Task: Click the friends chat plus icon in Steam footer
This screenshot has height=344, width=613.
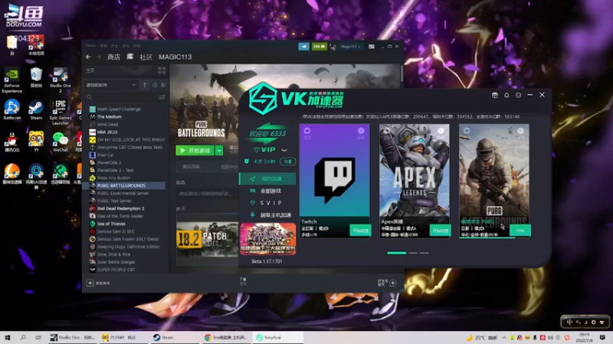Action: 393,283
